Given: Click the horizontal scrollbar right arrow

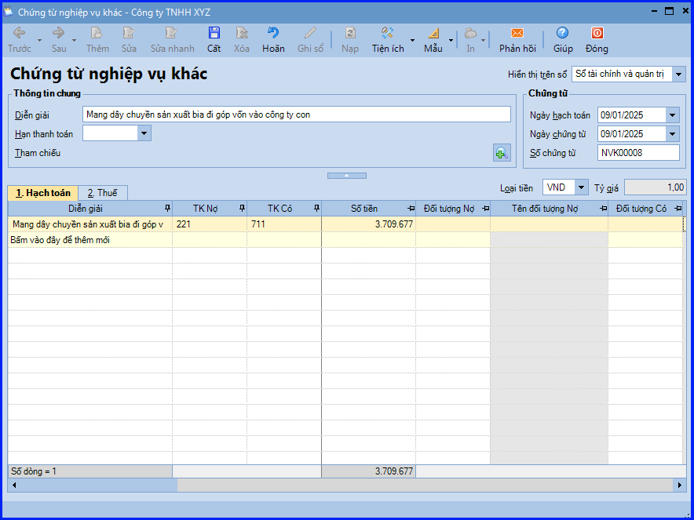Looking at the screenshot, I should tap(681, 485).
